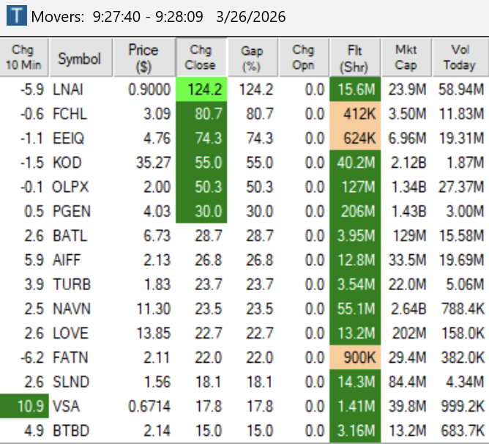The height and width of the screenshot is (444, 489).
Task: Sort by Gap (%) column header
Action: [x=253, y=57]
